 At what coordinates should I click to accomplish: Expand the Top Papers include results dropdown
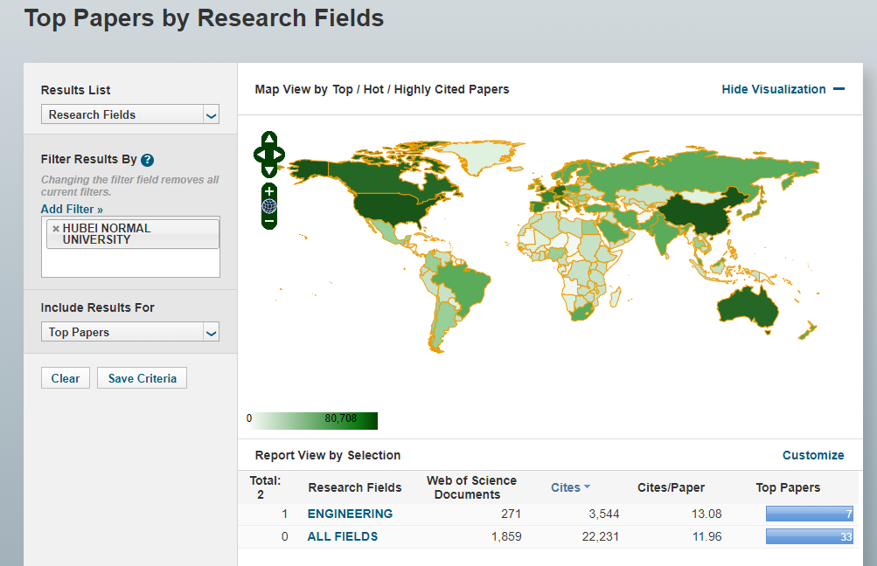click(129, 332)
